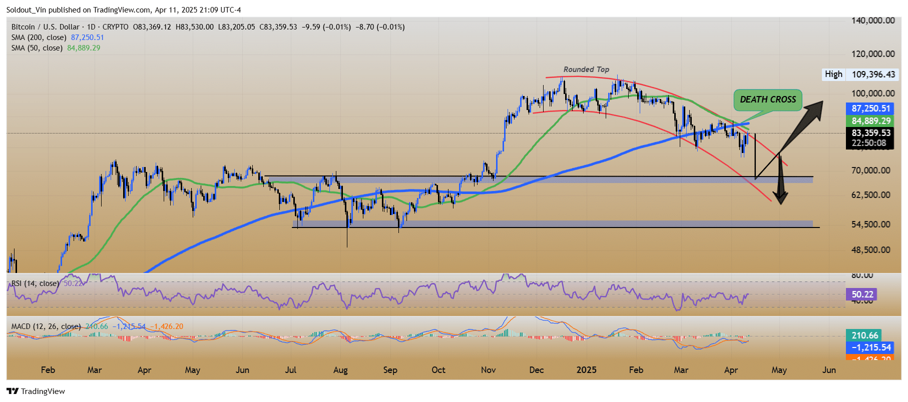Click the TradingView logo at bottom left
908x402 pixels.
tap(36, 391)
